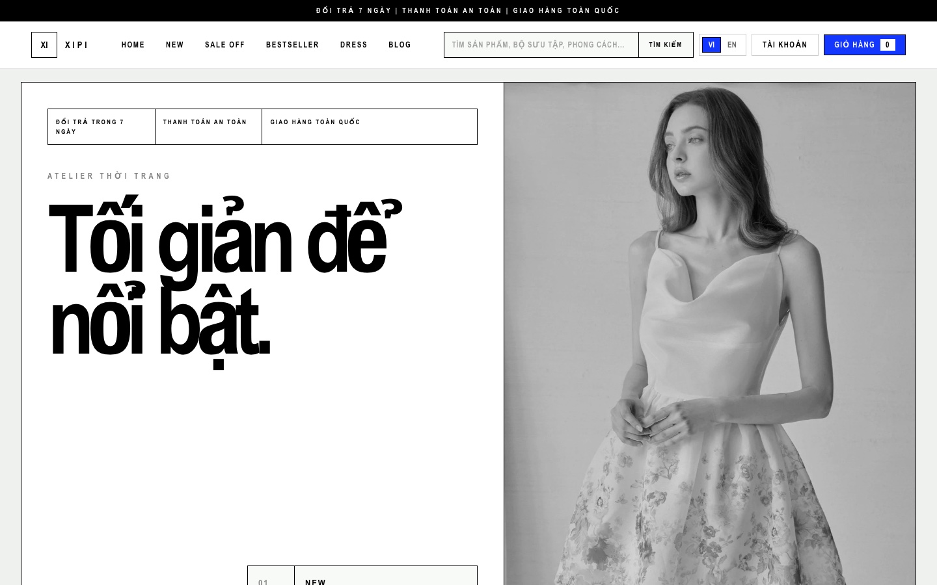The height and width of the screenshot is (585, 937).
Task: Click ĐỔI TRẢ TRONG 7 NGÀY box
Action: [x=102, y=127]
